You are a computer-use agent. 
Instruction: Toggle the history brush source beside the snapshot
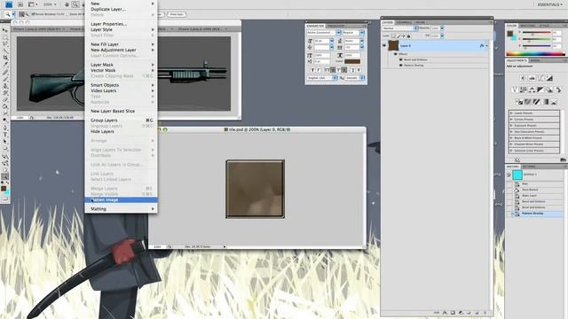click(x=509, y=175)
